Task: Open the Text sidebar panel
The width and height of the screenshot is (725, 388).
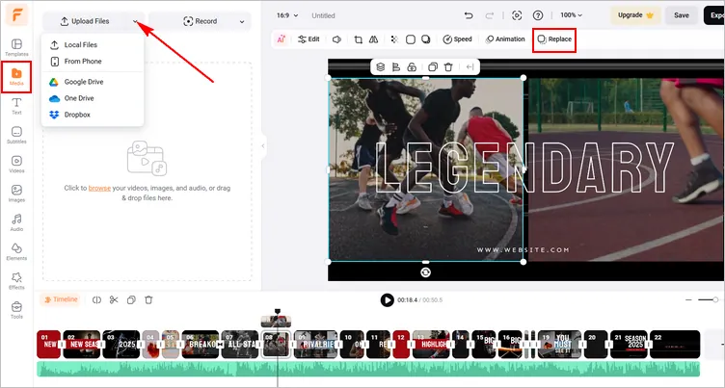Action: [x=16, y=106]
